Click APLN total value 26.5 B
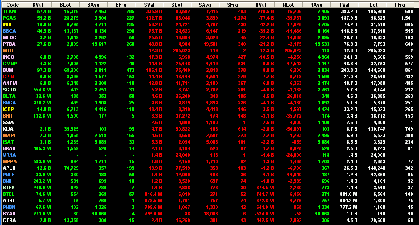The width and height of the screenshot is (419, 225). [350, 168]
